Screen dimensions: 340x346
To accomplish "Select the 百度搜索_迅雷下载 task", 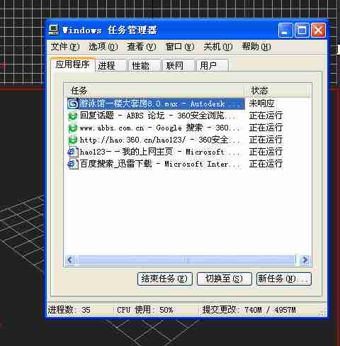I will coord(156,164).
